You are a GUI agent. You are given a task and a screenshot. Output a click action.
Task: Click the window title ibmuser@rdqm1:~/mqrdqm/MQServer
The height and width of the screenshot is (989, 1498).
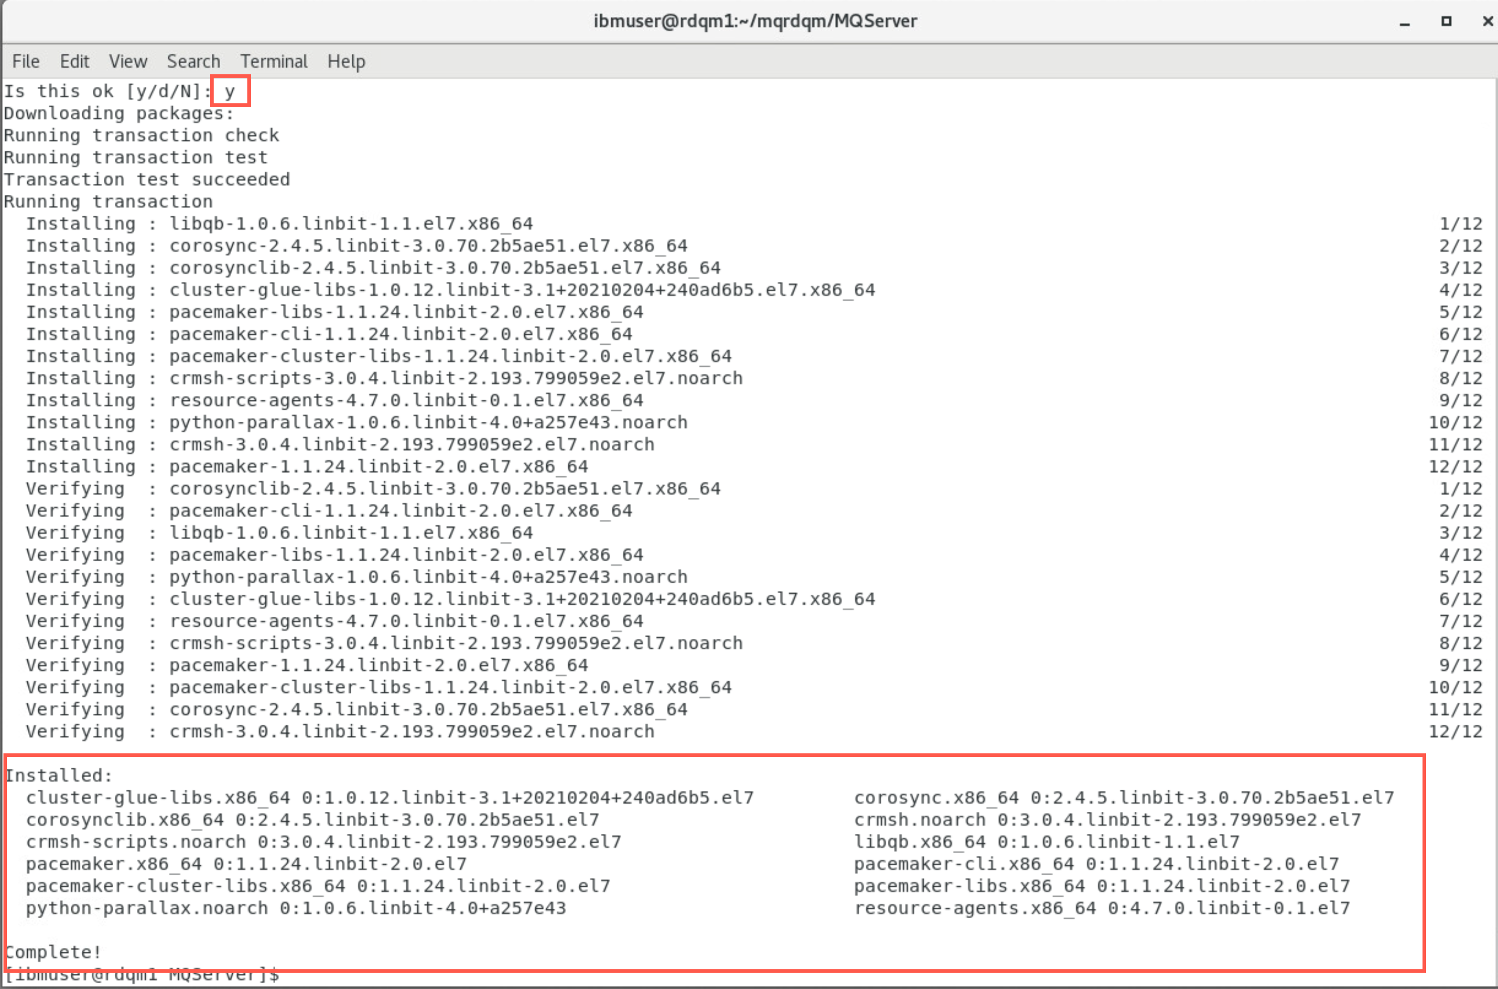tap(755, 21)
